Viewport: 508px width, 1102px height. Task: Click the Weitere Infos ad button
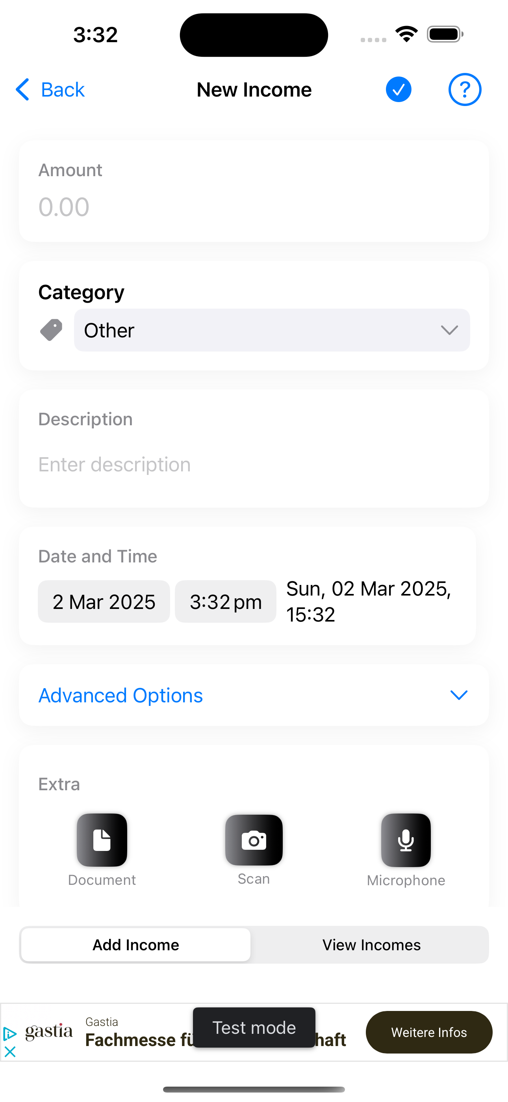click(x=429, y=1032)
